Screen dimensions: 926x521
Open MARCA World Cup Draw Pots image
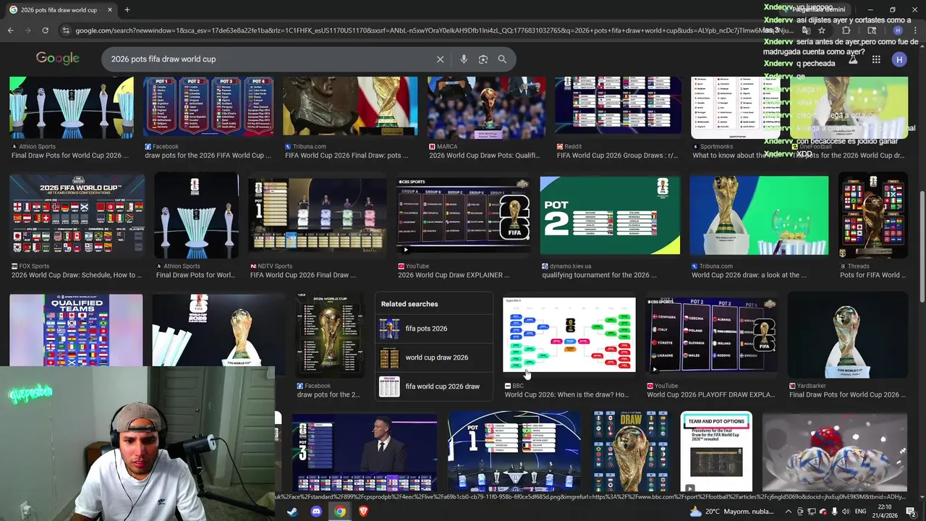pos(486,106)
